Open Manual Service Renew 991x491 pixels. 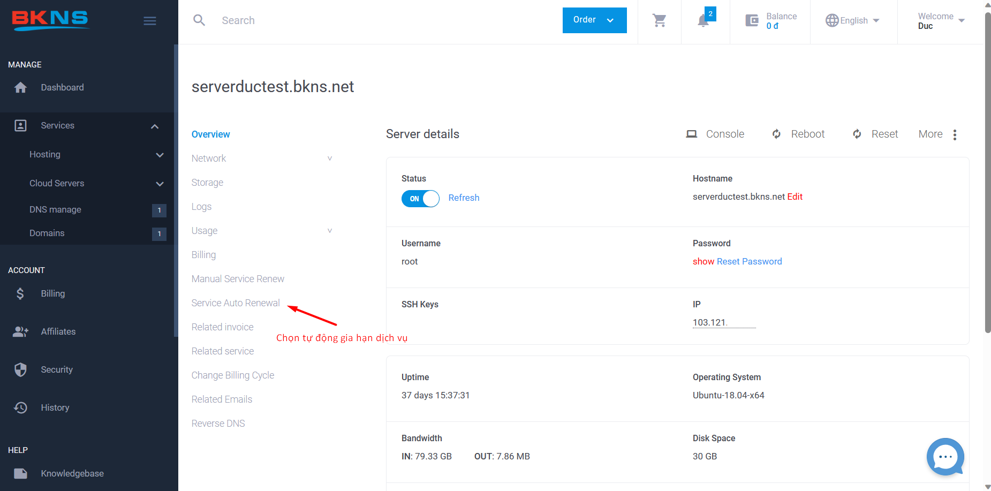[x=238, y=279]
